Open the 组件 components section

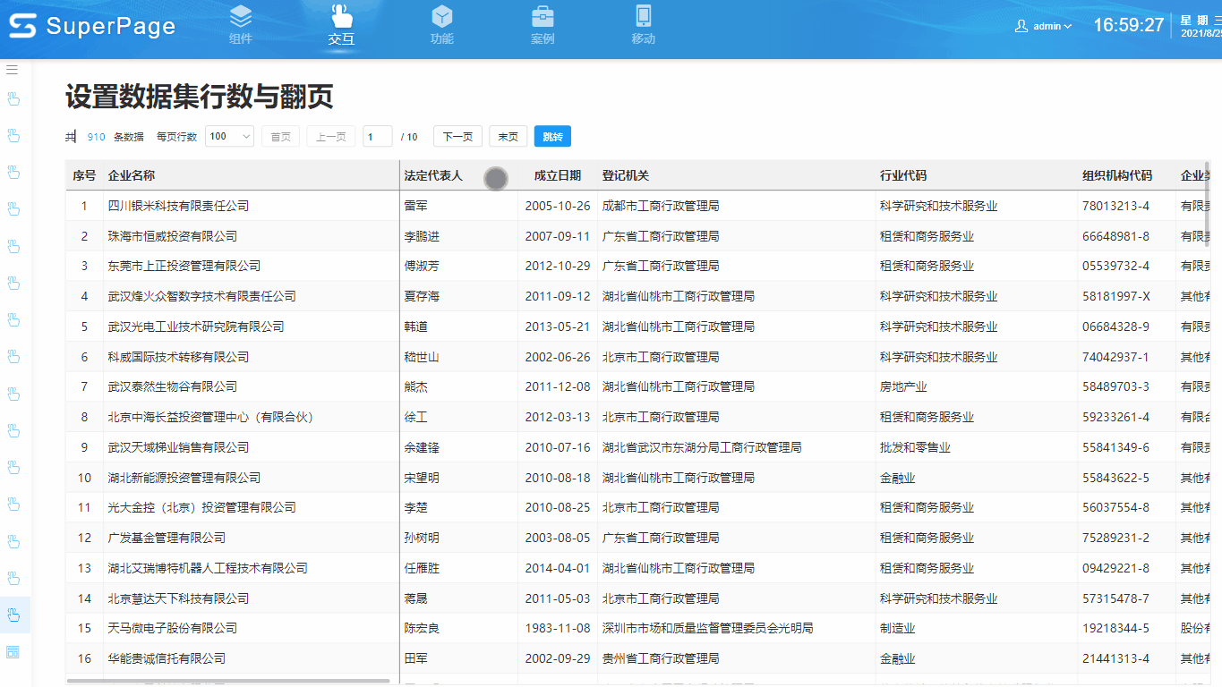[x=241, y=25]
